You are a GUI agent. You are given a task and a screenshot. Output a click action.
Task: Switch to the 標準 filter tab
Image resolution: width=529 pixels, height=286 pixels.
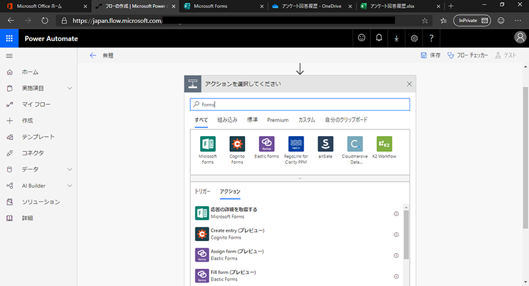(x=252, y=120)
